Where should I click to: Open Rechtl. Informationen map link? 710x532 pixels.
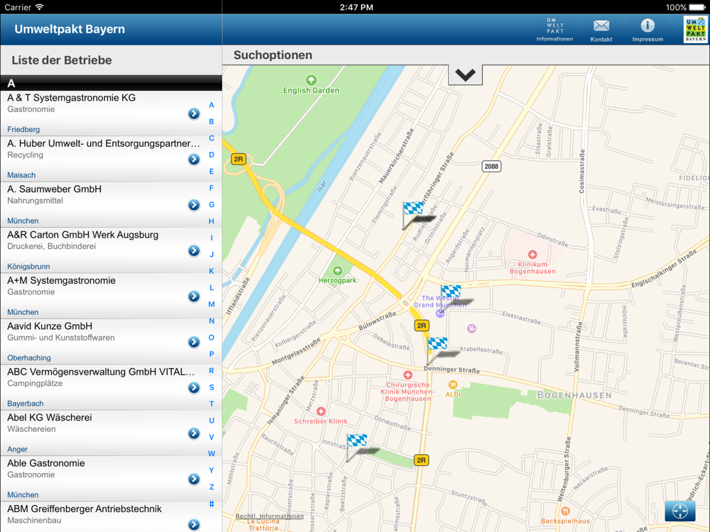269,516
